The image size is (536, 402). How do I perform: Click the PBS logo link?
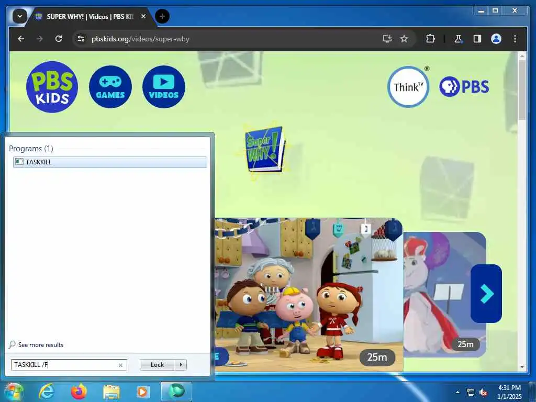point(464,87)
